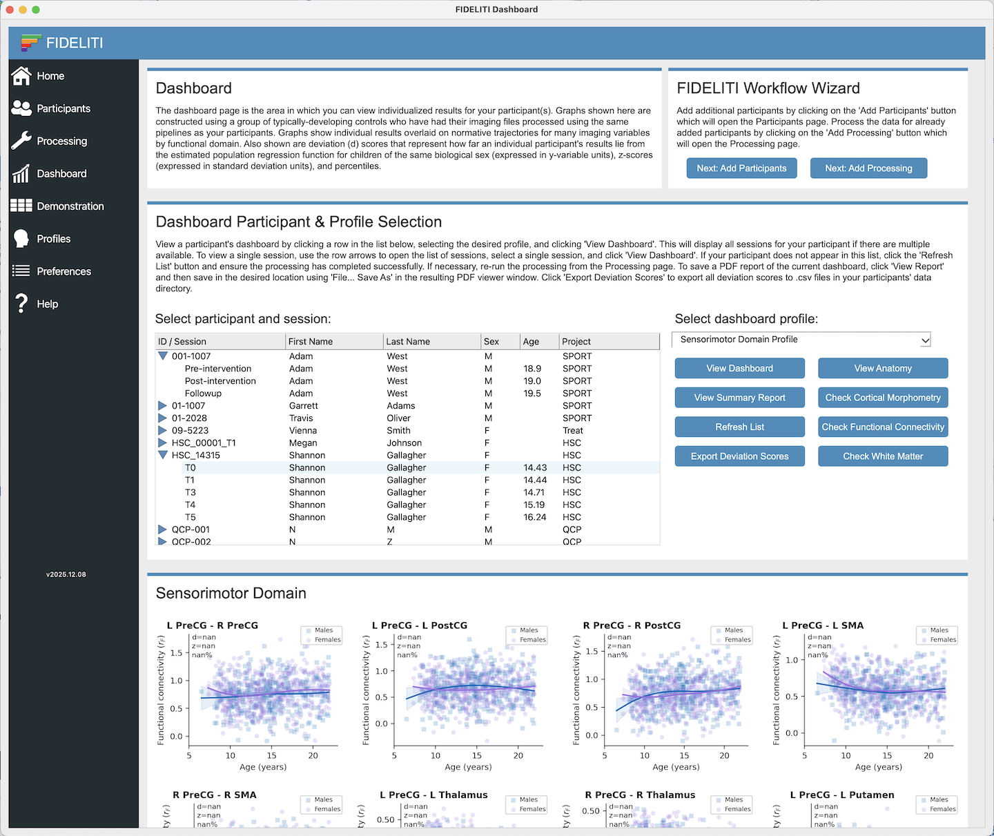Collapse the HSC_14315 session list
The height and width of the screenshot is (836, 994).
click(163, 456)
